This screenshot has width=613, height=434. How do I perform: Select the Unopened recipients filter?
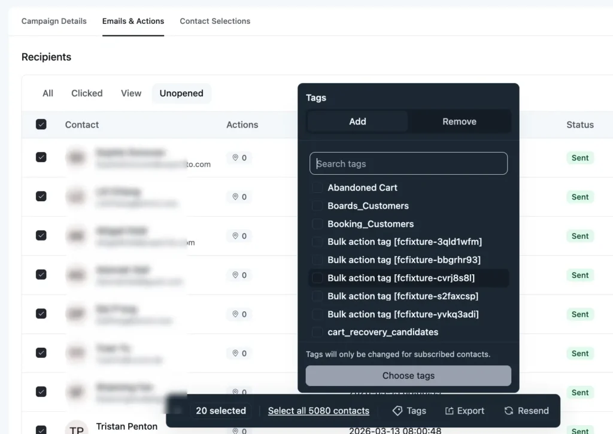coord(181,93)
